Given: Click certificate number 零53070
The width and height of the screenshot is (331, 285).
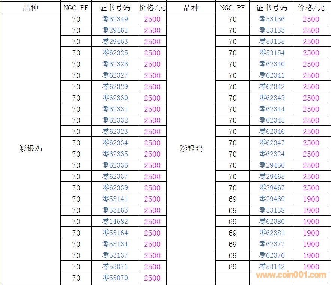Looking at the screenshot, I should [x=115, y=278].
